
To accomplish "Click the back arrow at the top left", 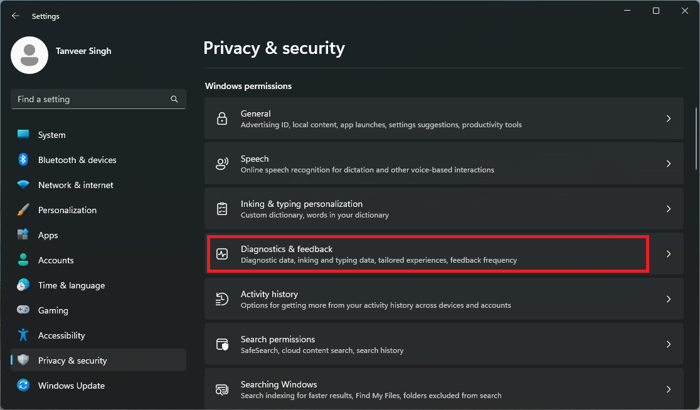I will click(x=15, y=16).
